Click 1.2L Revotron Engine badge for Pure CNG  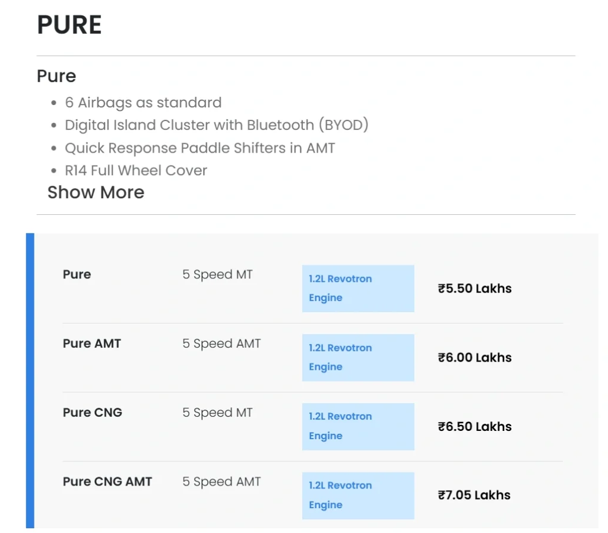358,426
